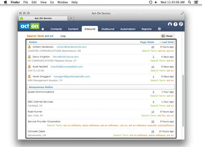Select the Inbound tab
Image resolution: width=202 pixels, height=147 pixels.
(x=90, y=29)
